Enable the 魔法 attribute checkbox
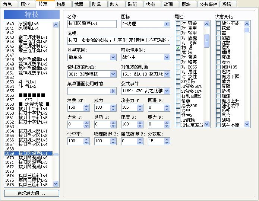 pos(178,52)
